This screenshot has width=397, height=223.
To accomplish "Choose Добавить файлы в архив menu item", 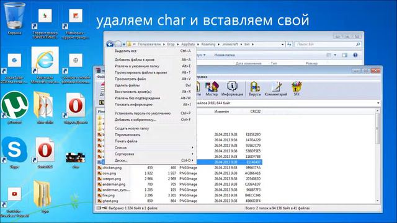I will [151, 59].
